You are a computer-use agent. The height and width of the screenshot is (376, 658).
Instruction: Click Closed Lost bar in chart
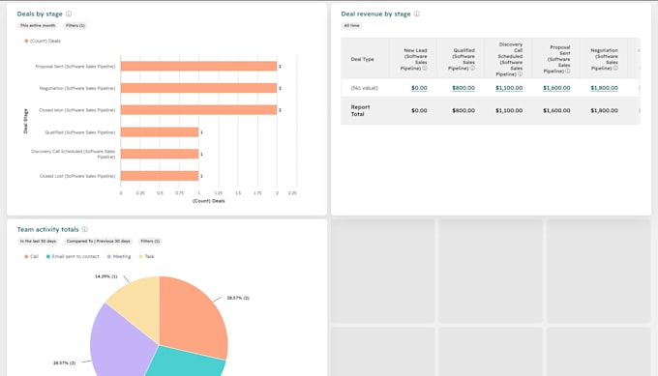(x=160, y=176)
